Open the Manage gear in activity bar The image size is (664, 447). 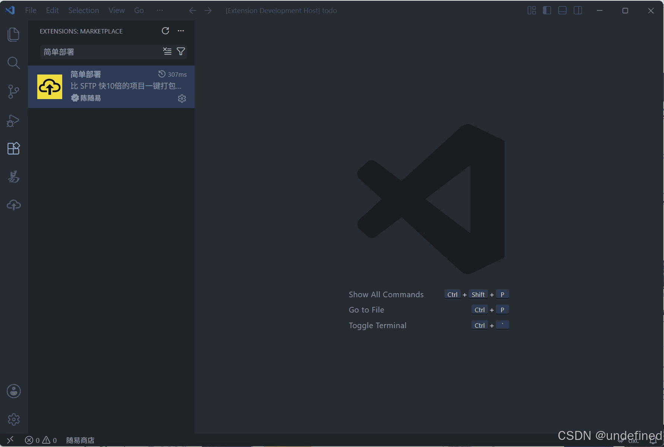13,419
